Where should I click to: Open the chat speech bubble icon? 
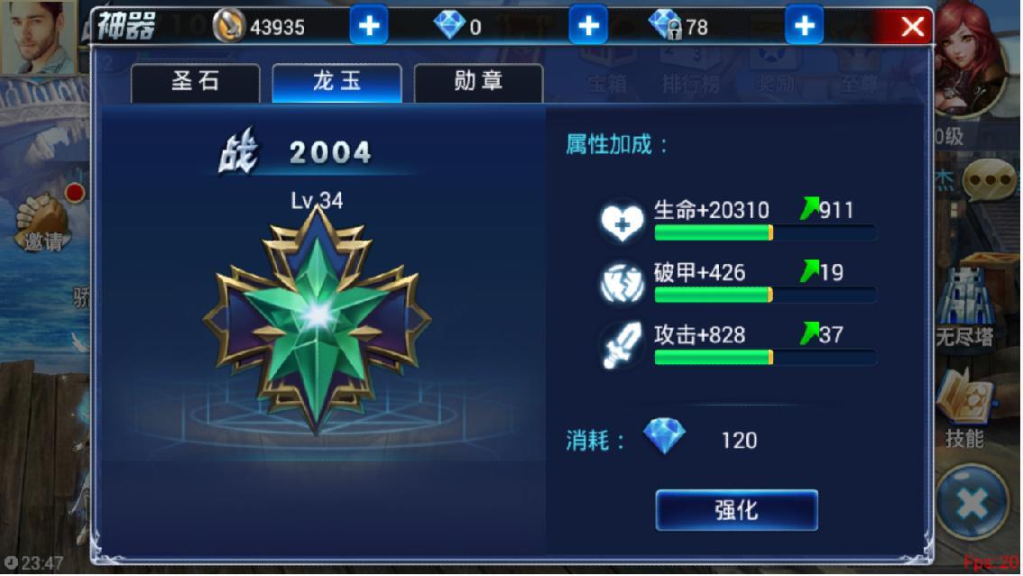(x=990, y=180)
